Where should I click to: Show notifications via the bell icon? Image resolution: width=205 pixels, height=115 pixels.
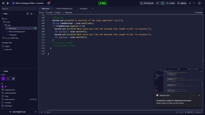coord(190,3)
